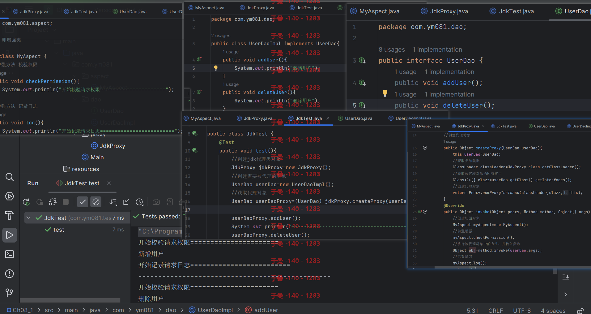591x314 pixels.
Task: Toggle Show Ignored tests button
Action: (x=96, y=202)
